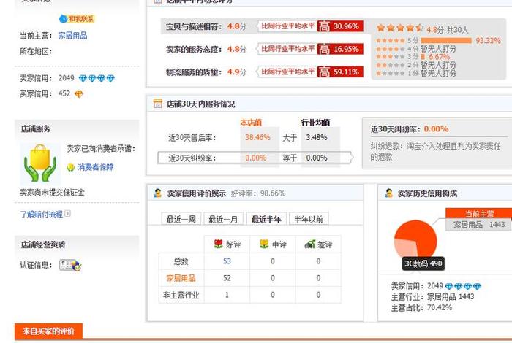Click the shopping bag in hands image
Viewport: 512px width, 343px height.
pos(39,163)
